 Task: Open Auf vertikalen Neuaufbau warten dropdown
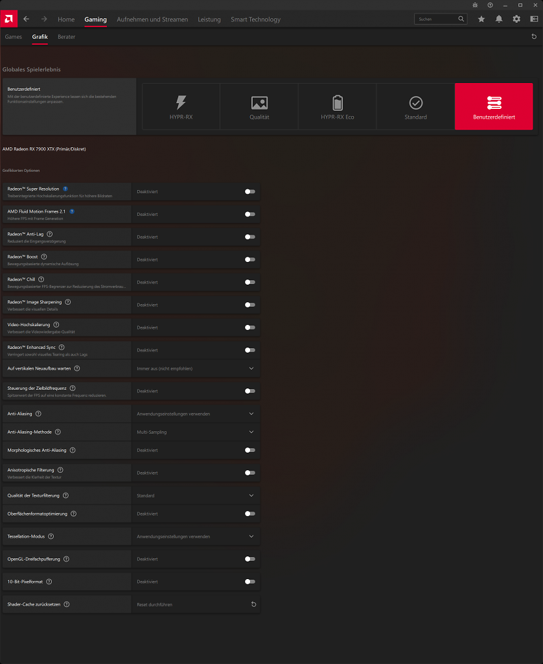[196, 368]
